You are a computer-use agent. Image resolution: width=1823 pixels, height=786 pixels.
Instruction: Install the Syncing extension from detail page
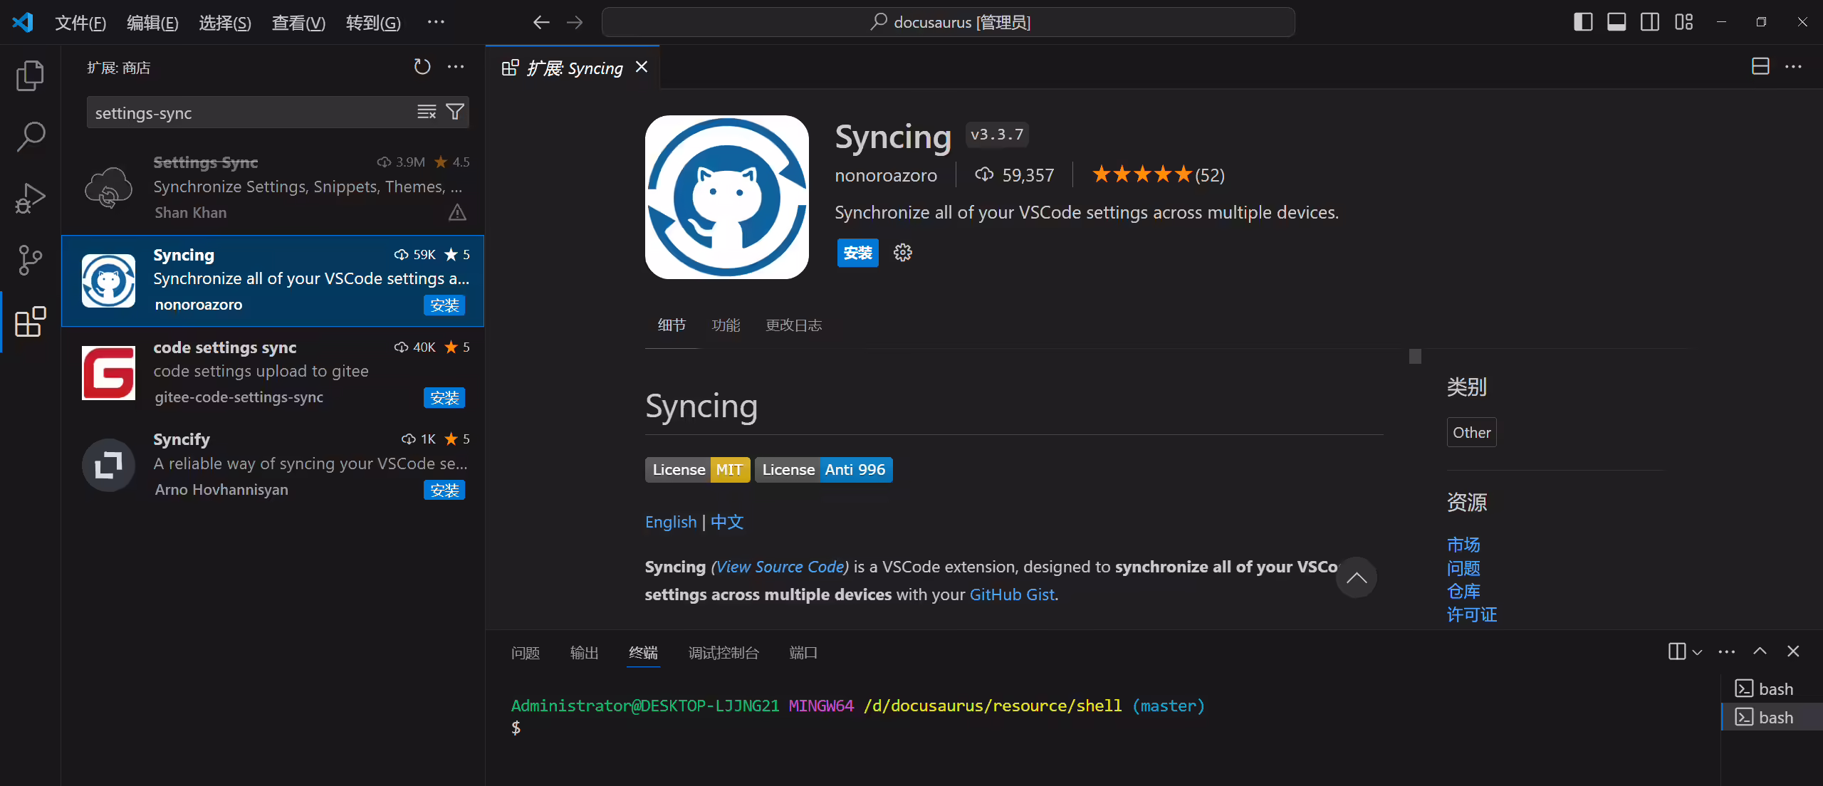pos(857,253)
